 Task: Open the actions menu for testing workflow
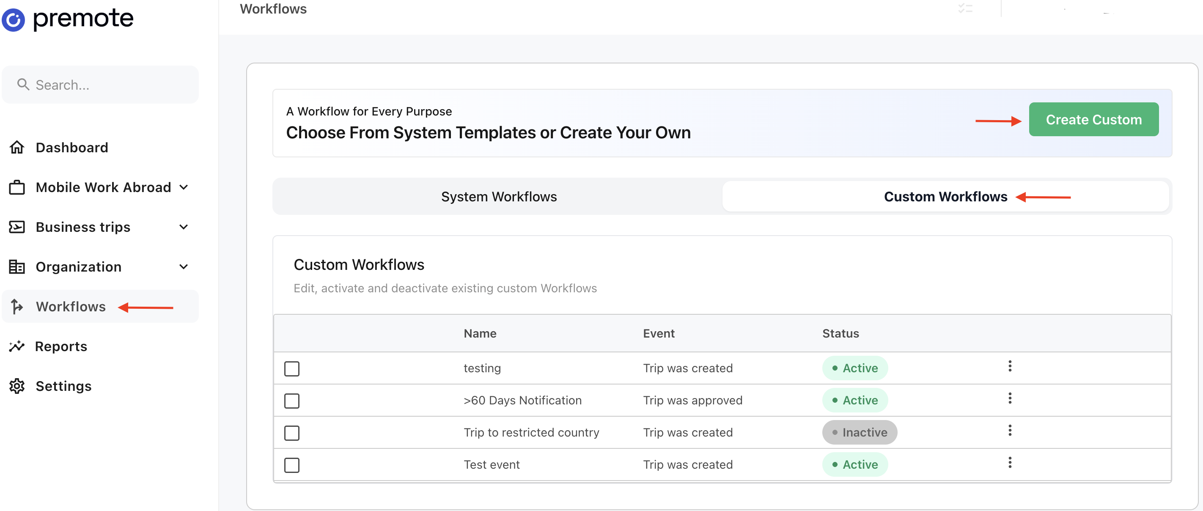click(1010, 366)
